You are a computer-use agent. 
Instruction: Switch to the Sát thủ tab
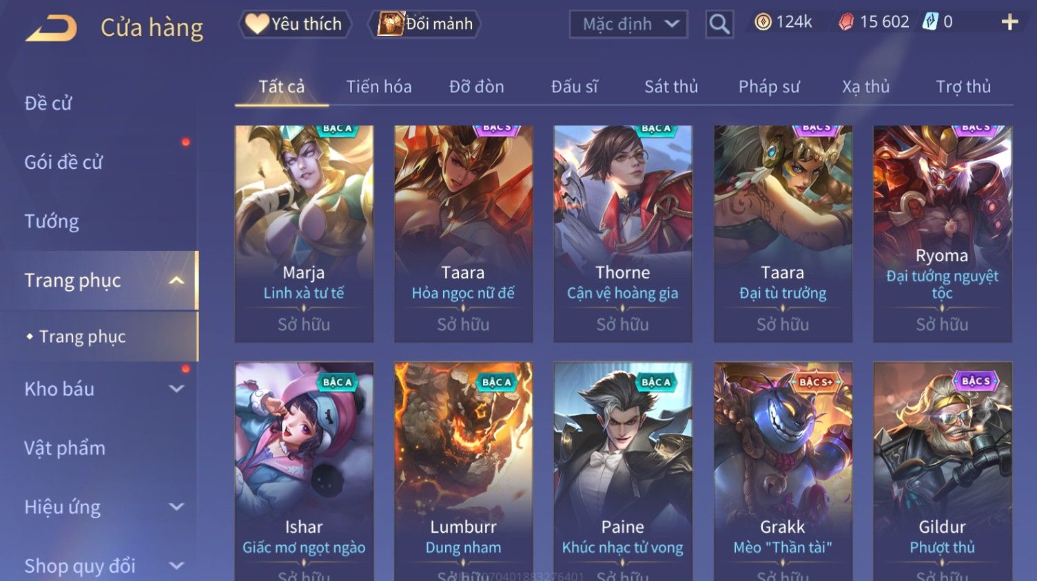(671, 87)
